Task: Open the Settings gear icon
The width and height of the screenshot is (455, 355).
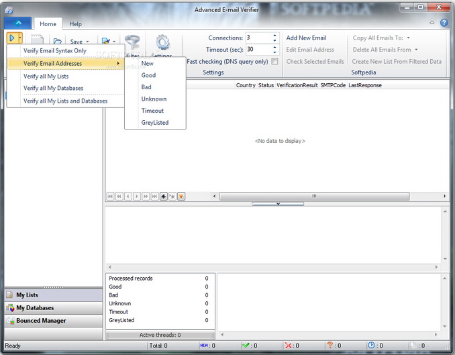Action: click(x=162, y=42)
